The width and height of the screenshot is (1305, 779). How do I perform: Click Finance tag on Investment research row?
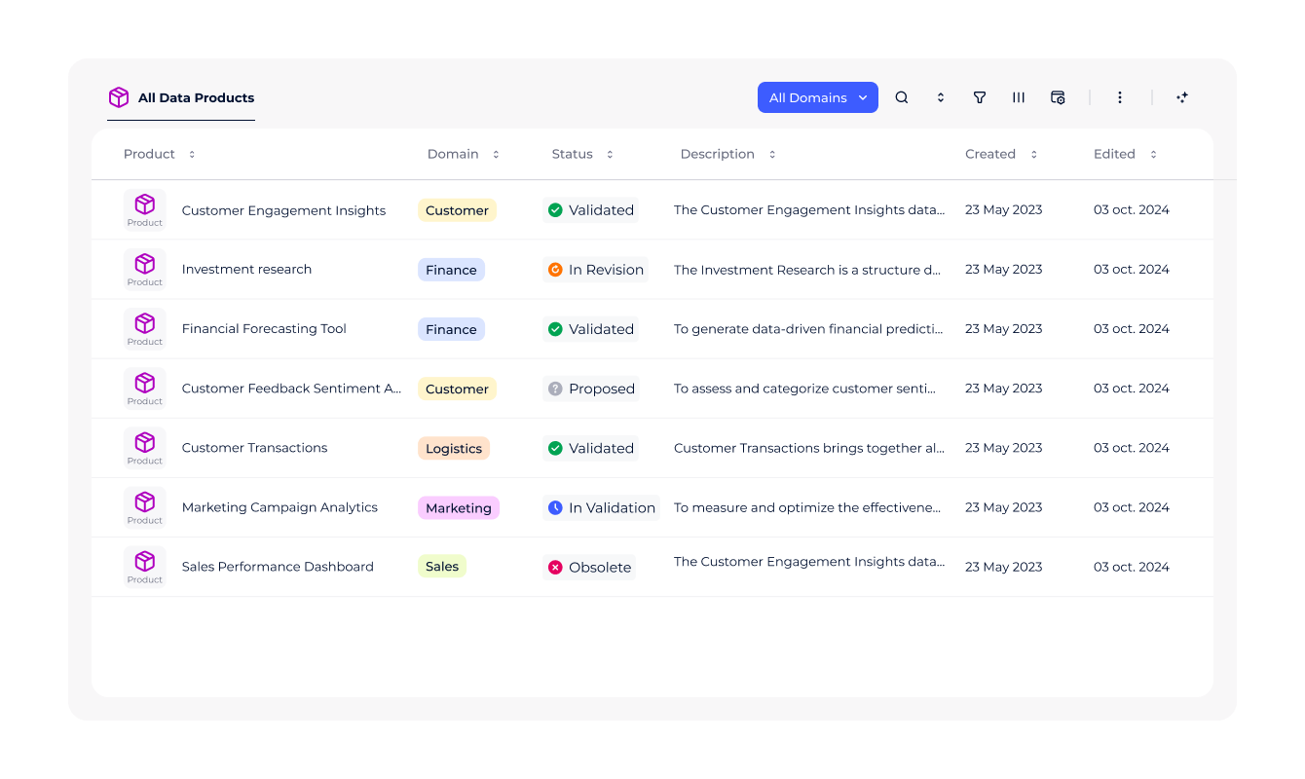451,270
